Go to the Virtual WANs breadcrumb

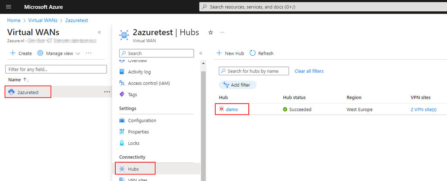pyautogui.click(x=43, y=20)
